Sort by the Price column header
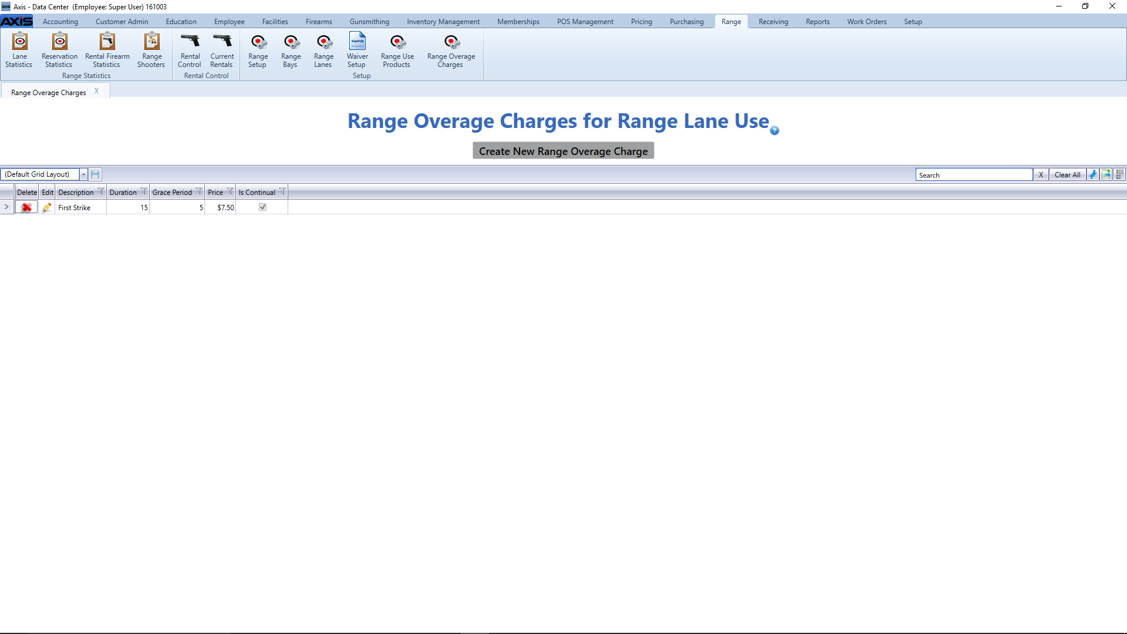This screenshot has width=1127, height=634. [x=215, y=192]
